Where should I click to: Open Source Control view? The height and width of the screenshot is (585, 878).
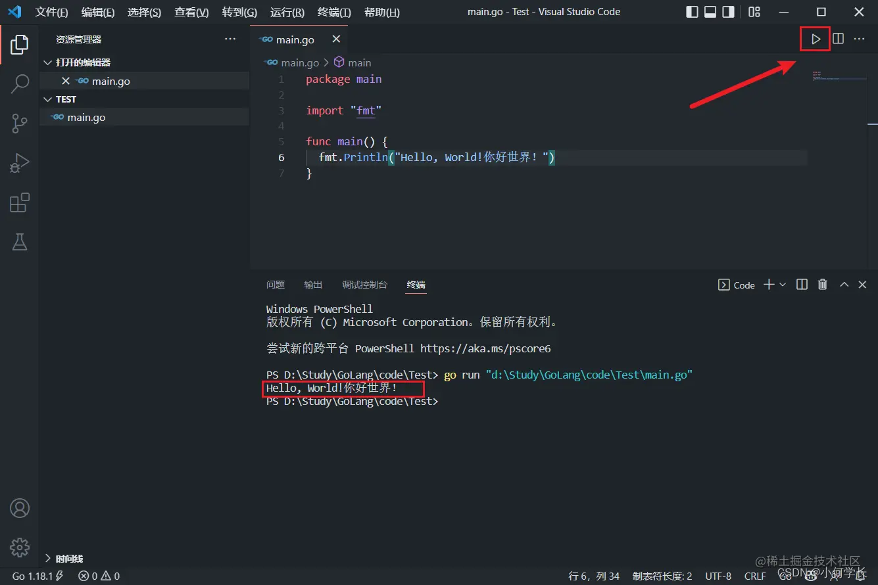pyautogui.click(x=20, y=123)
